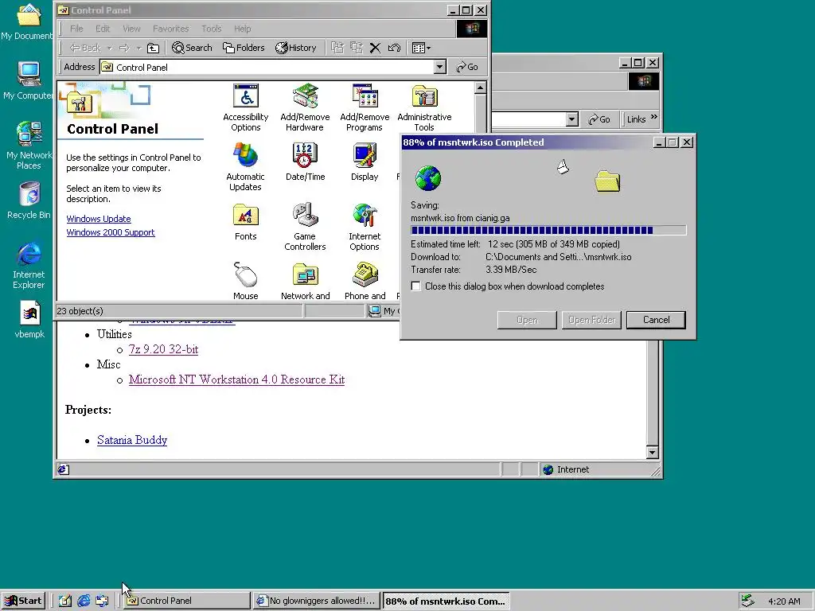
Task: Follow the Windows 2000 Support link
Action: pos(111,232)
